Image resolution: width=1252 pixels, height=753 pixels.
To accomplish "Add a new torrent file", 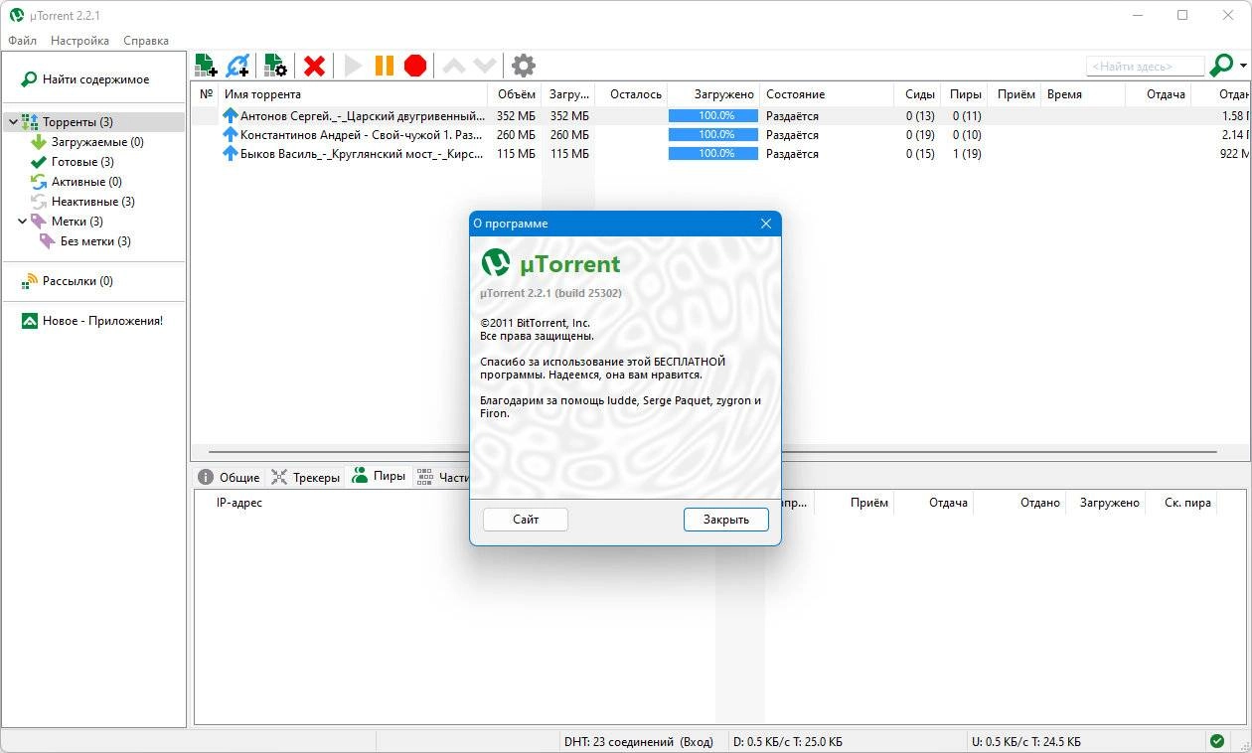I will (x=206, y=66).
